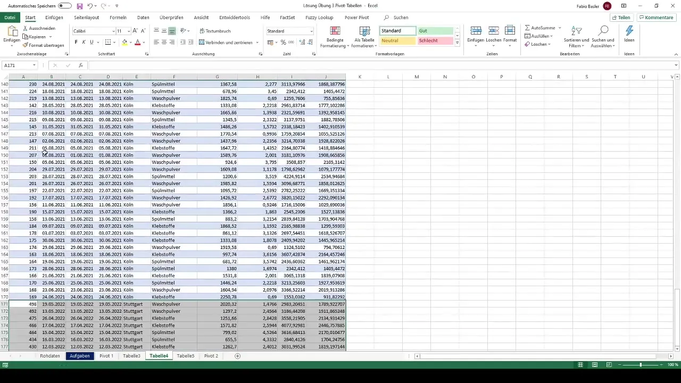The width and height of the screenshot is (681, 383).
Task: Toggle bold formatting (F)
Action: 76,42
